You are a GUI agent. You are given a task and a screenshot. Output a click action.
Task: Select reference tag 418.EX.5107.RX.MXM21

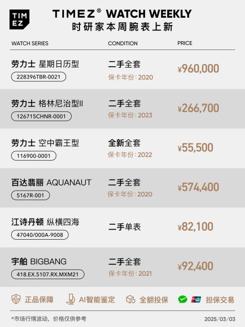pos(48,274)
